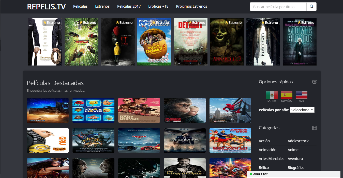Click the film strip icon beside Categorías

click(x=315, y=128)
